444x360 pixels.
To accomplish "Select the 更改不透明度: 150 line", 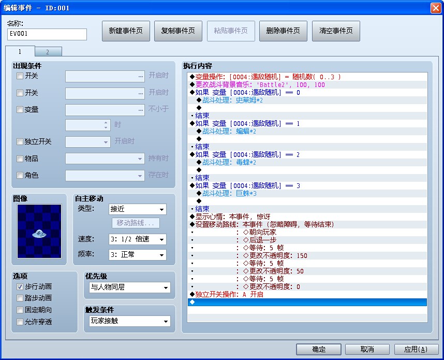I will tap(307, 256).
